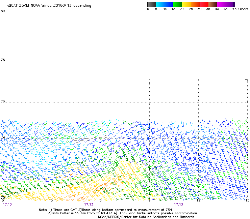The image size is (250, 219).
Task: Select the '35' legend scale label
Action: [208, 9]
